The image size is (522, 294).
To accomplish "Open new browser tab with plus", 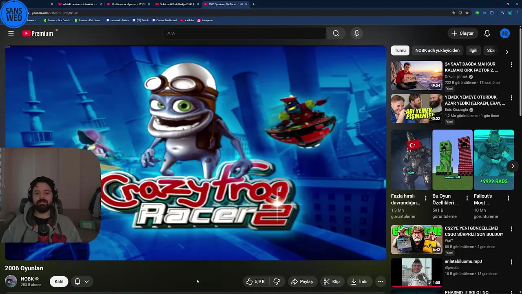I will tap(254, 4).
